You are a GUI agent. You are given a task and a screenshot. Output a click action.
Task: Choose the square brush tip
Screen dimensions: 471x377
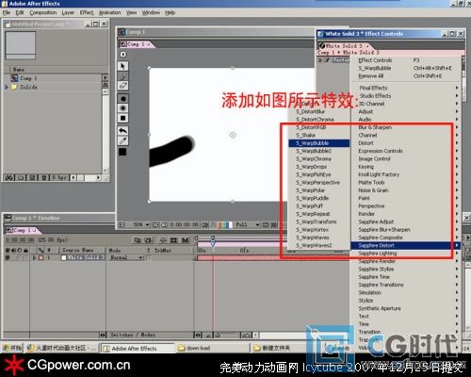pyautogui.click(x=122, y=118)
